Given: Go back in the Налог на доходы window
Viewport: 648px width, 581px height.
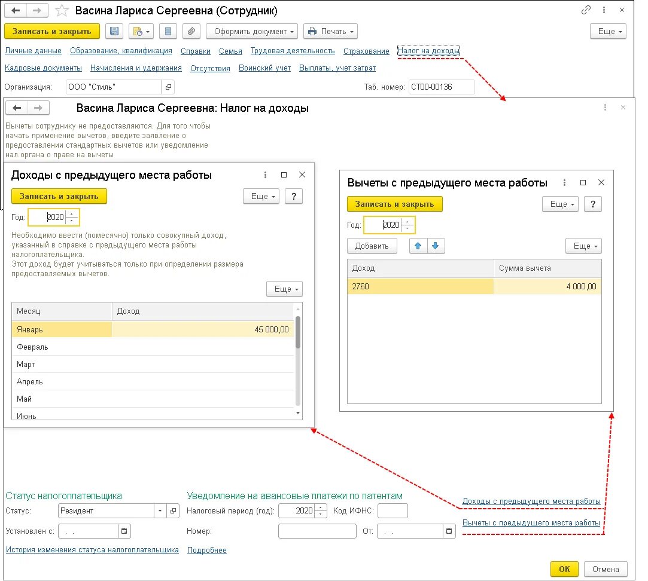Looking at the screenshot, I should [17, 108].
